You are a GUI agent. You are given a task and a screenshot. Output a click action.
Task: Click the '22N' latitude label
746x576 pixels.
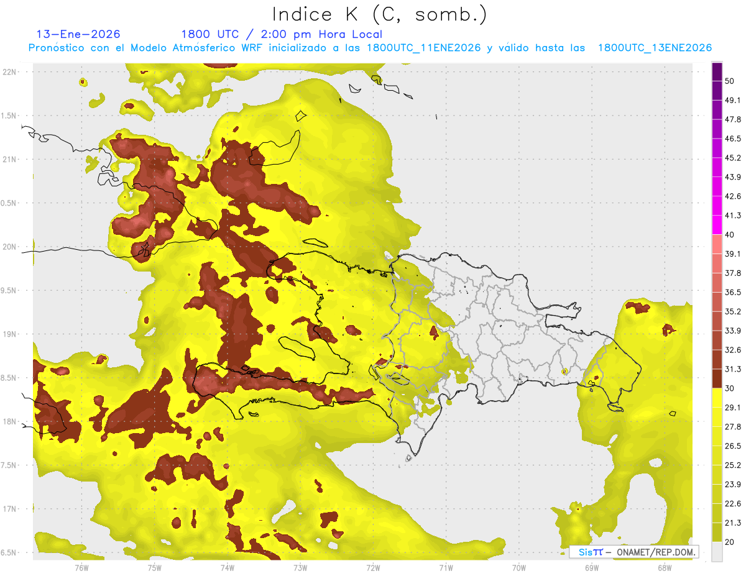tap(11, 71)
